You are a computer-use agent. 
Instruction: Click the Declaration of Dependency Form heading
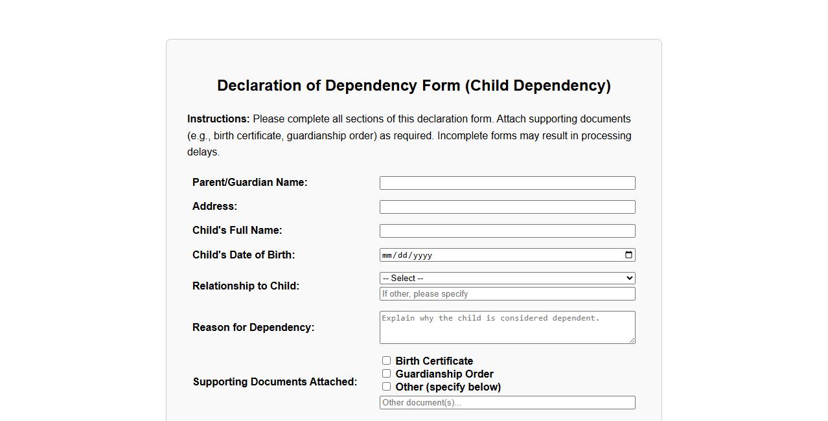(414, 85)
